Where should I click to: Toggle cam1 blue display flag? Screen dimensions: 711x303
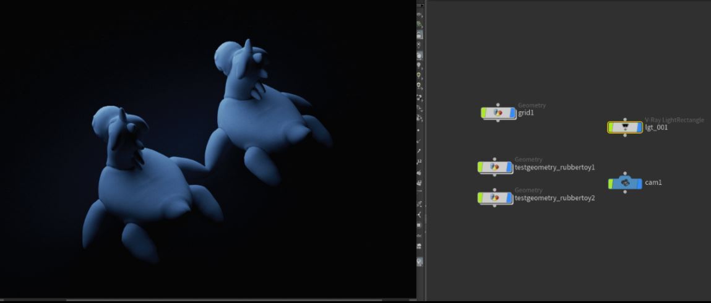(639, 183)
